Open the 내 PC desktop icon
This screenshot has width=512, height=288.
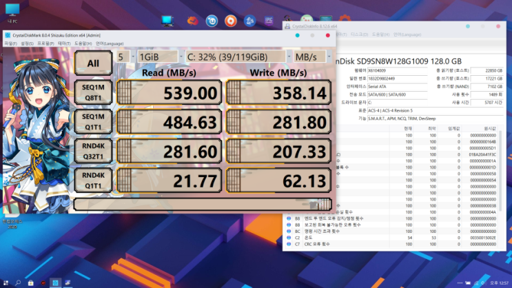click(12, 13)
